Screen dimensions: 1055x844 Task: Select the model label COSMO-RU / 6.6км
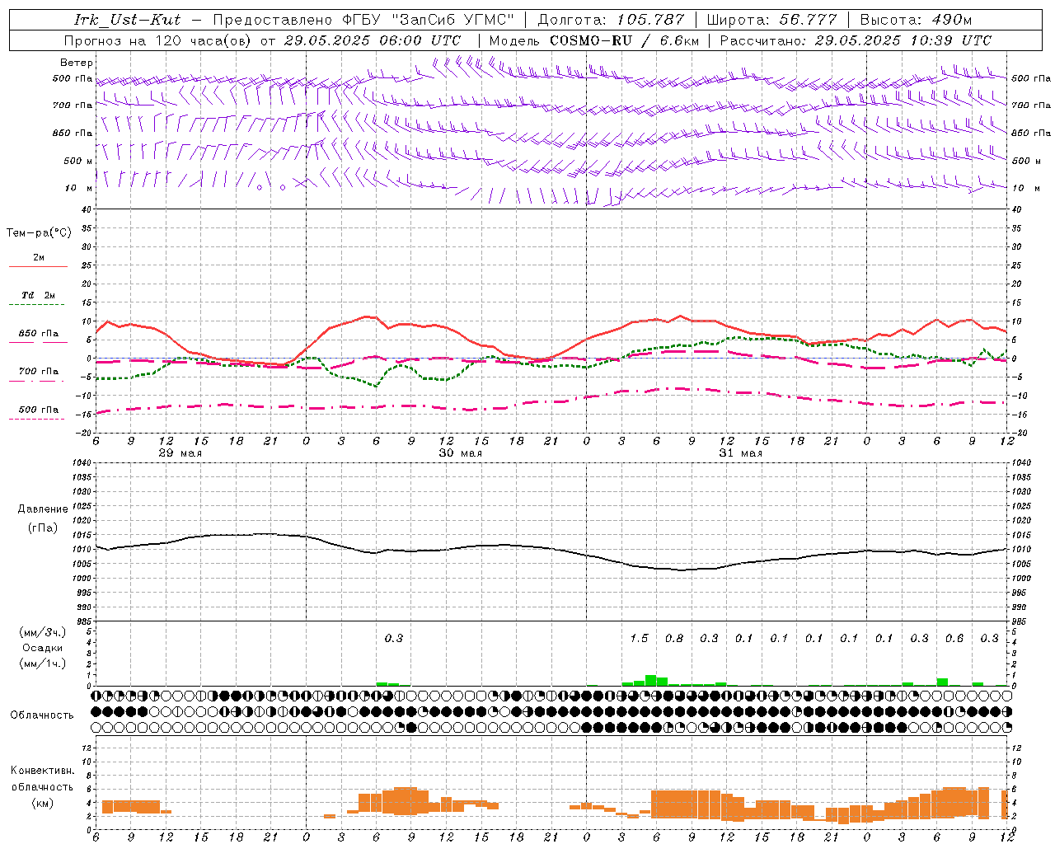625,40
